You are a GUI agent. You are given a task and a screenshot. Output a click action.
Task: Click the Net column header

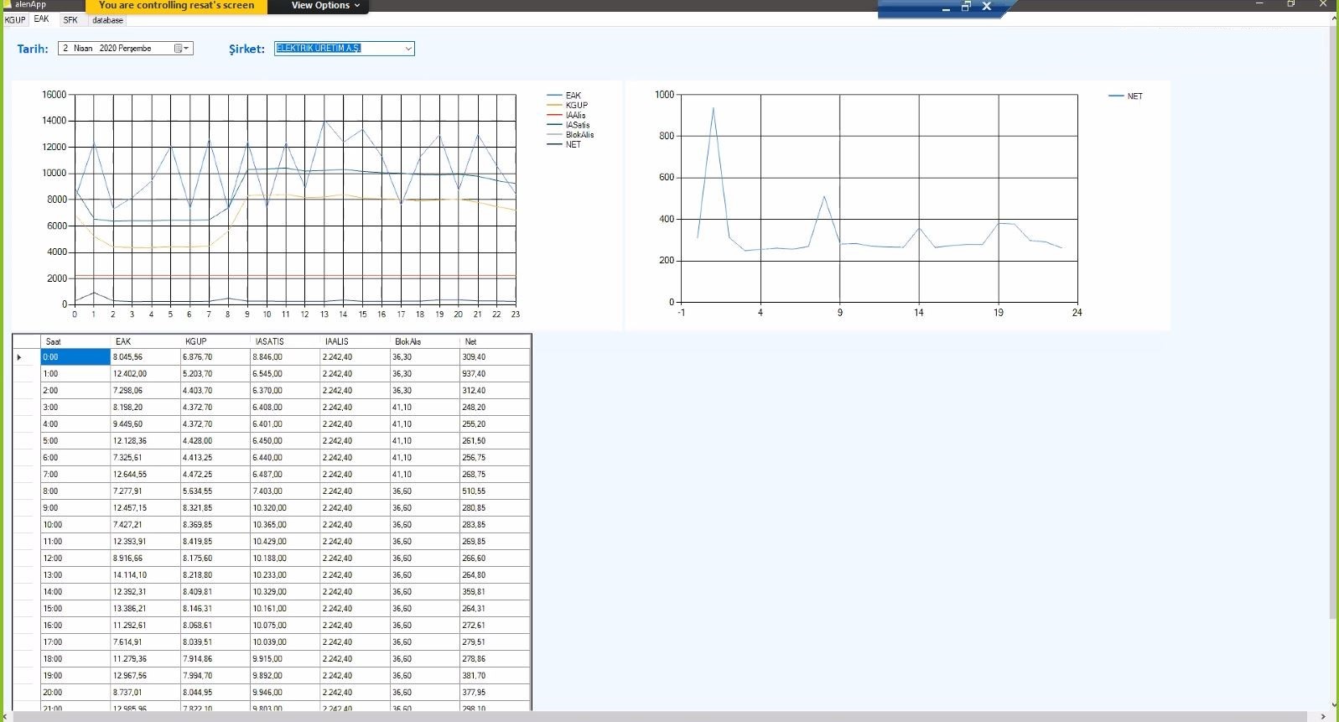point(471,341)
